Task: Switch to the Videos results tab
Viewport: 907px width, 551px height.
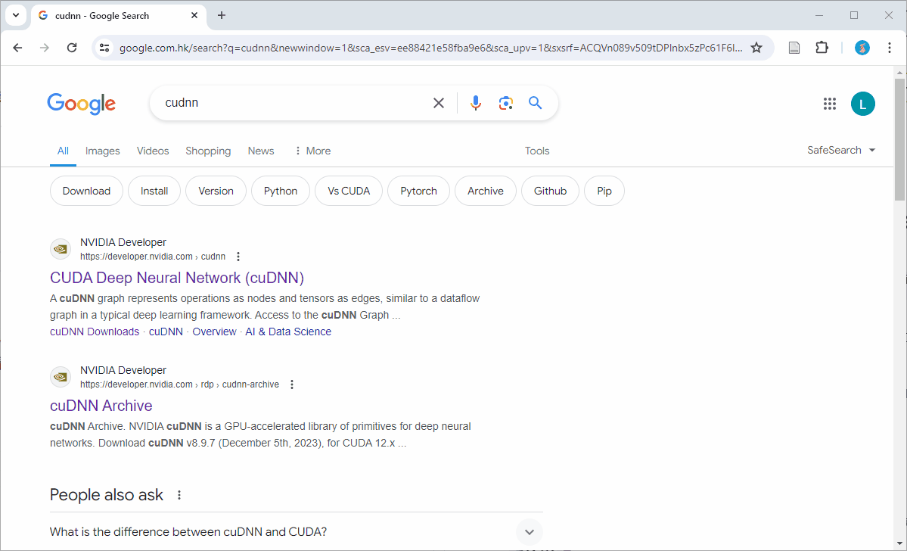Action: pos(153,151)
